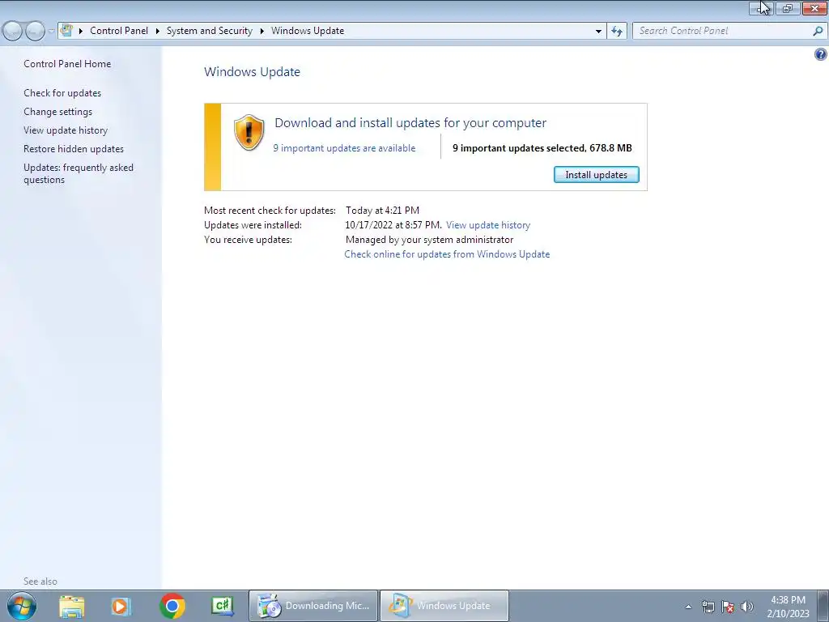The image size is (829, 622).
Task: Restore down the window
Action: click(788, 8)
